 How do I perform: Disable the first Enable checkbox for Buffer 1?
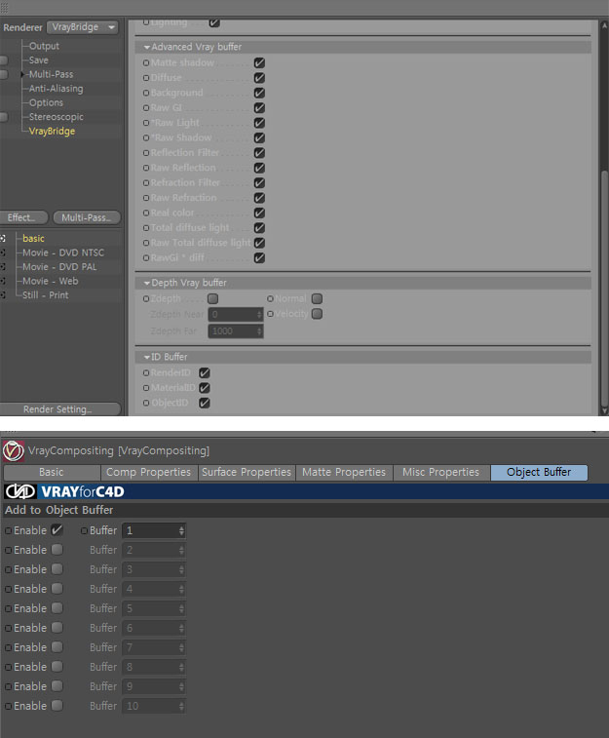pyautogui.click(x=57, y=530)
